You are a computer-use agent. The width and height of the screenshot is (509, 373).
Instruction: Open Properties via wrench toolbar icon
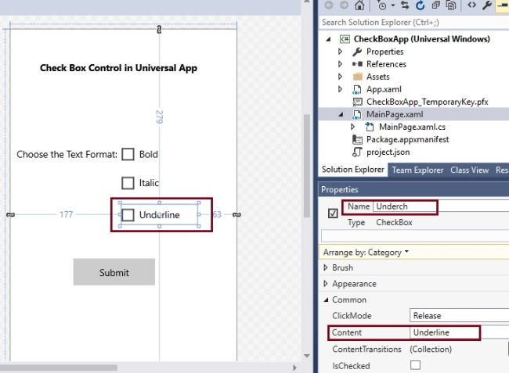(487, 5)
